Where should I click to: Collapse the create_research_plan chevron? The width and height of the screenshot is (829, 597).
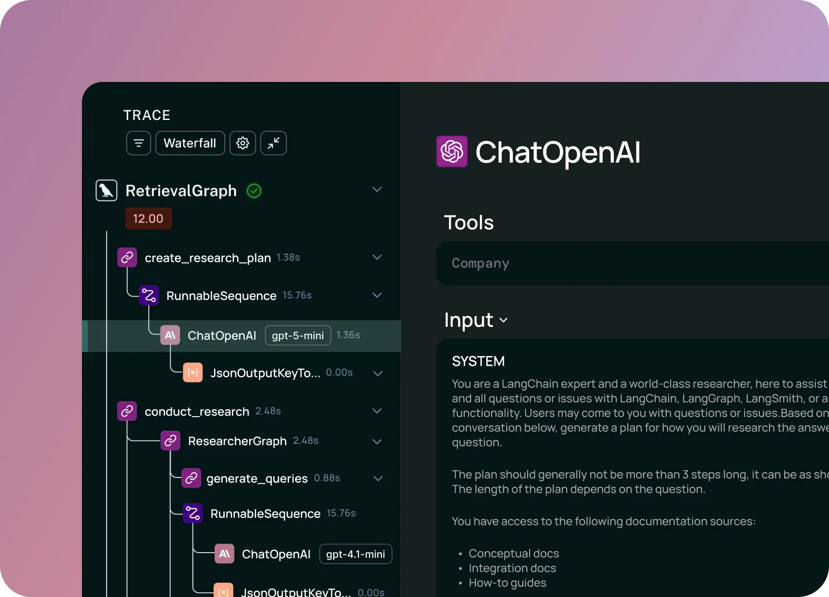(x=377, y=258)
